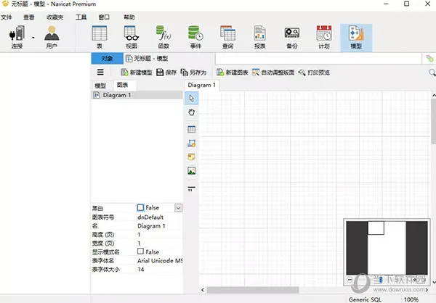Click the horizontal scrollbar thumb
Screen dimensions: 436x303
click(x=253, y=290)
